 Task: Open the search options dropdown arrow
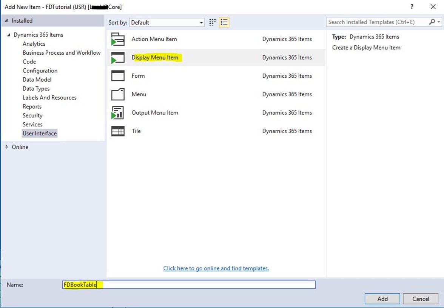point(439,22)
